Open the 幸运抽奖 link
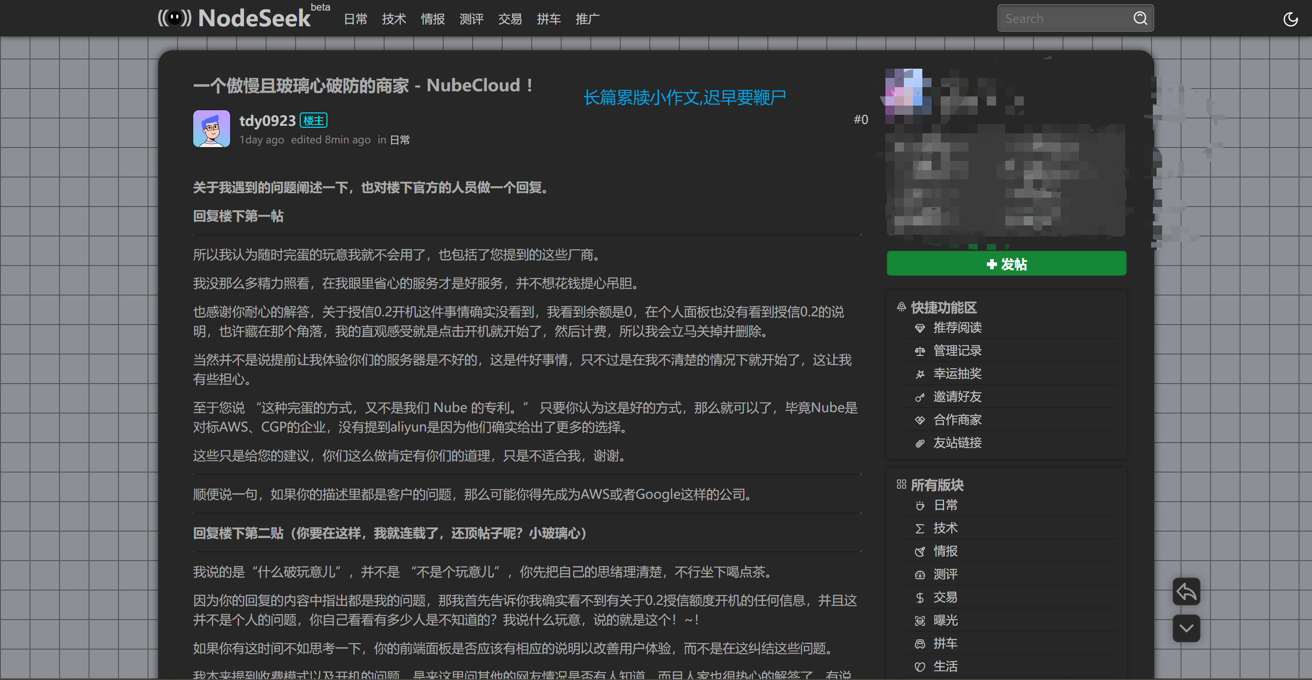The height and width of the screenshot is (680, 1312). pos(957,373)
